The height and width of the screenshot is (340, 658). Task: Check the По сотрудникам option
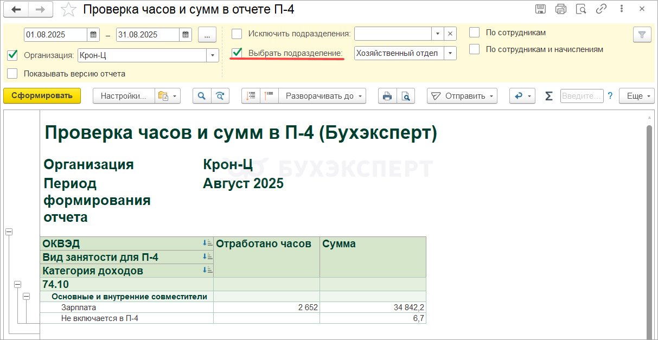pos(475,33)
